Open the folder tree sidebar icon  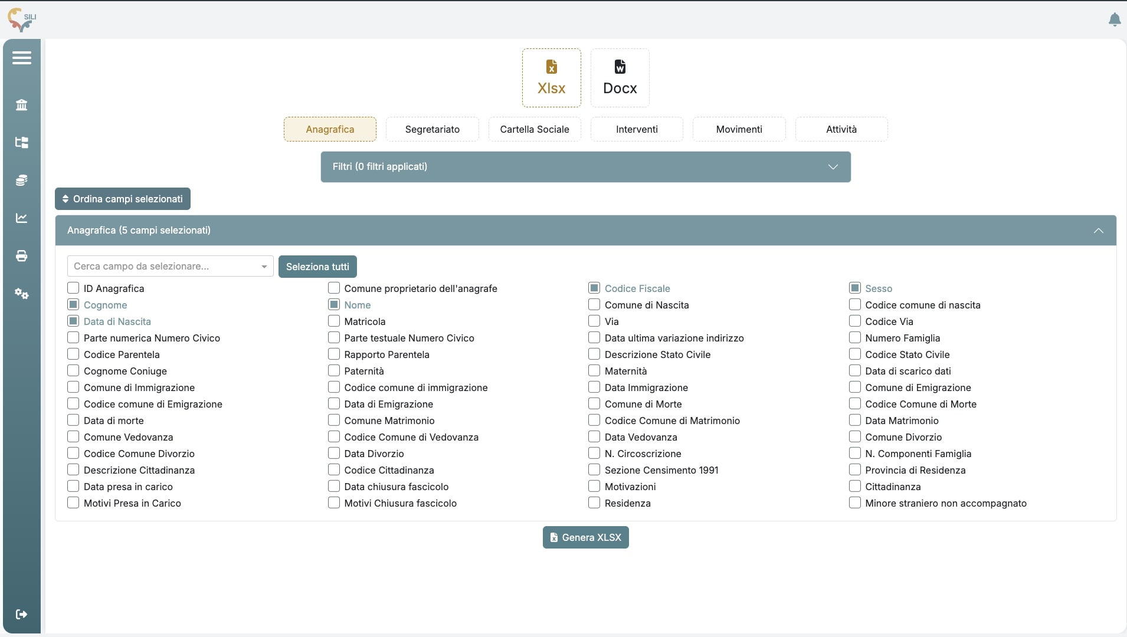[x=22, y=143]
